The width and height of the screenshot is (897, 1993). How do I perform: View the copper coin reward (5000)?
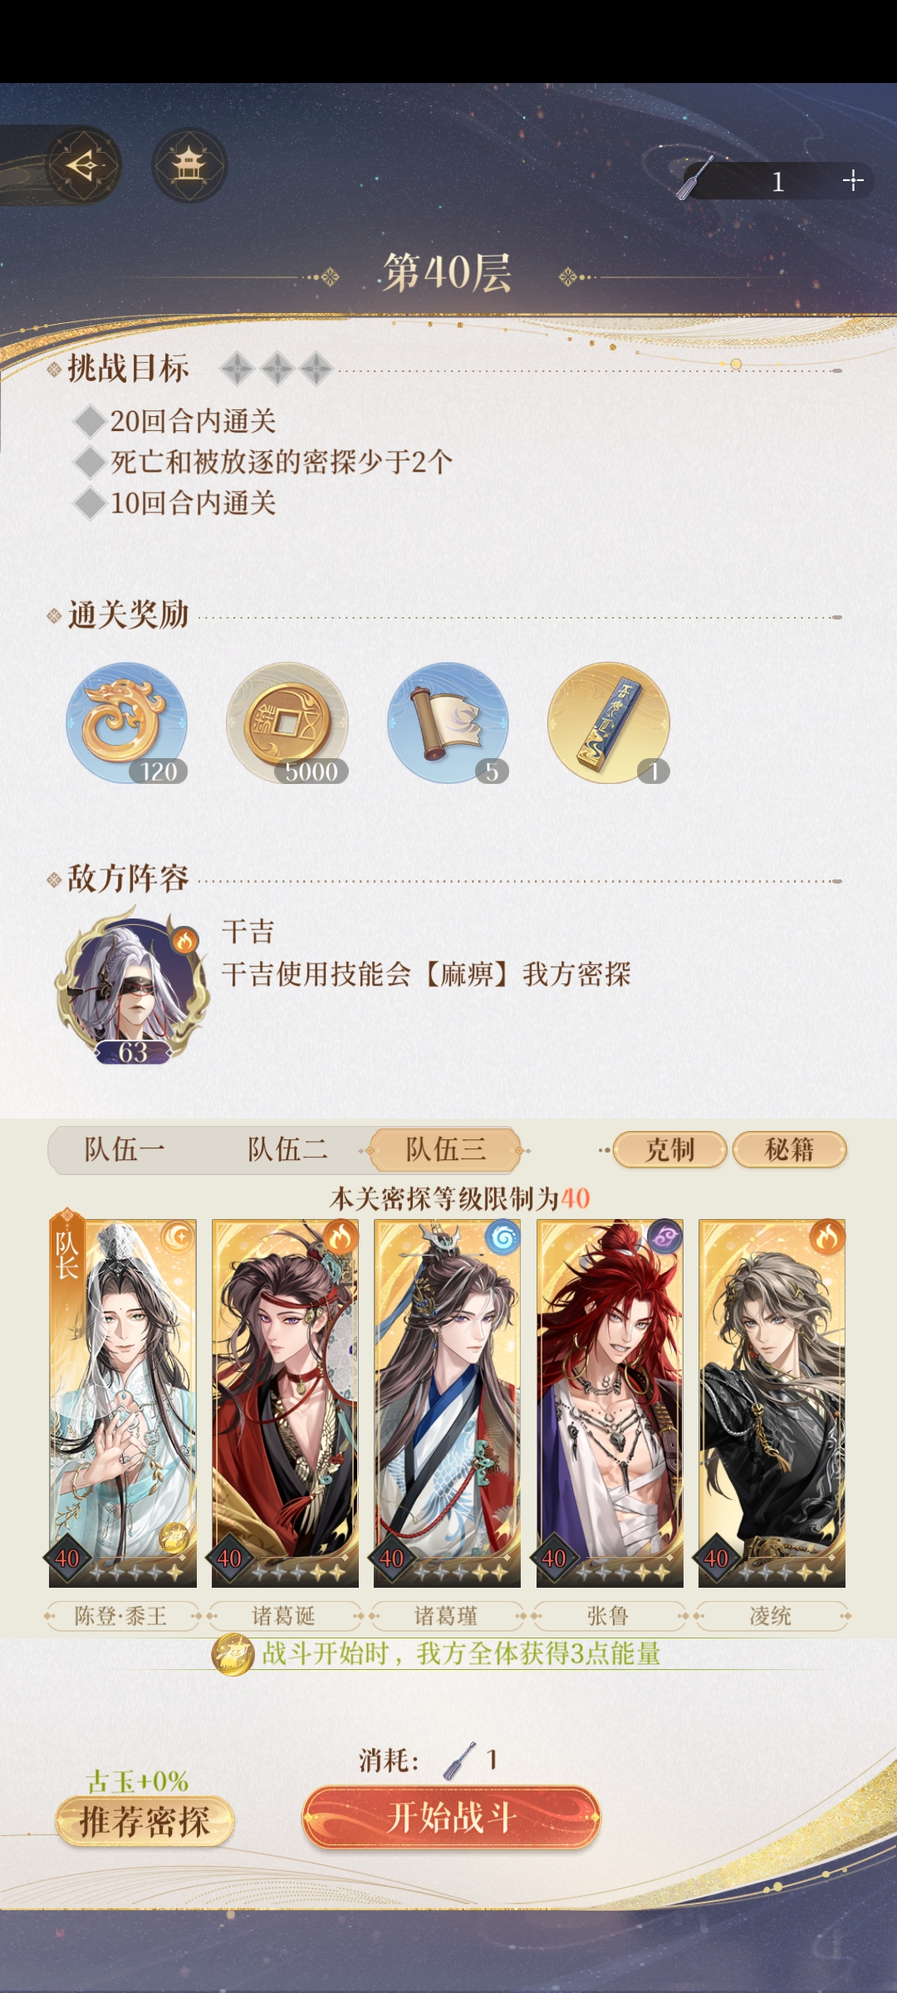[287, 722]
